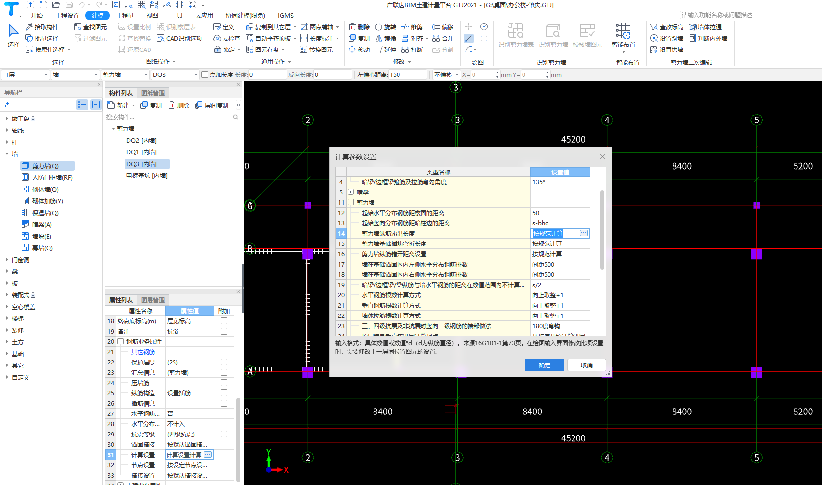The image size is (822, 485).
Task: Click the main 选择 select arrow tool
Action: click(x=14, y=35)
